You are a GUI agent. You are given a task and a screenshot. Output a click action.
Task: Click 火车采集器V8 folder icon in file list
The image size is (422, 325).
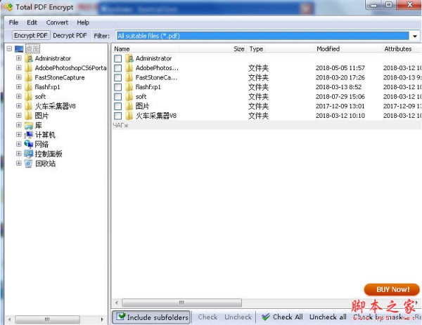(x=129, y=116)
